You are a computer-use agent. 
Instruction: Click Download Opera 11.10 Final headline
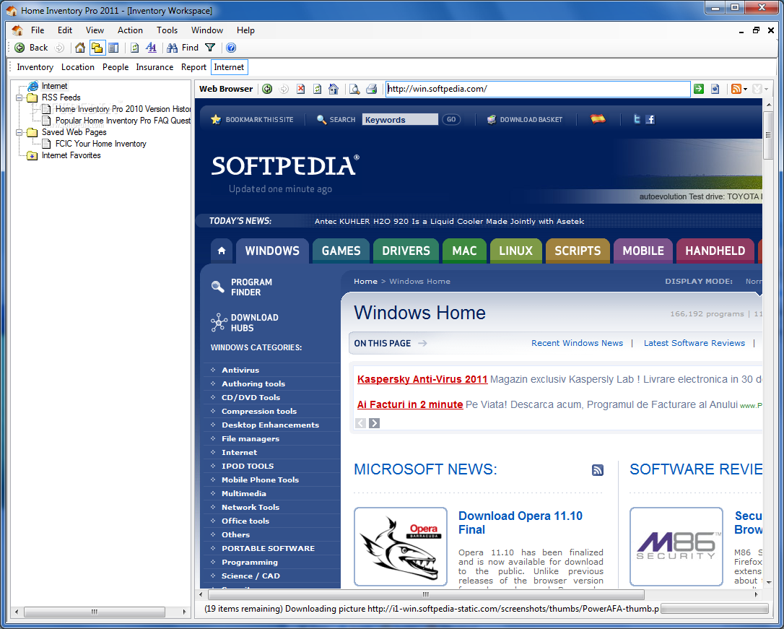520,523
